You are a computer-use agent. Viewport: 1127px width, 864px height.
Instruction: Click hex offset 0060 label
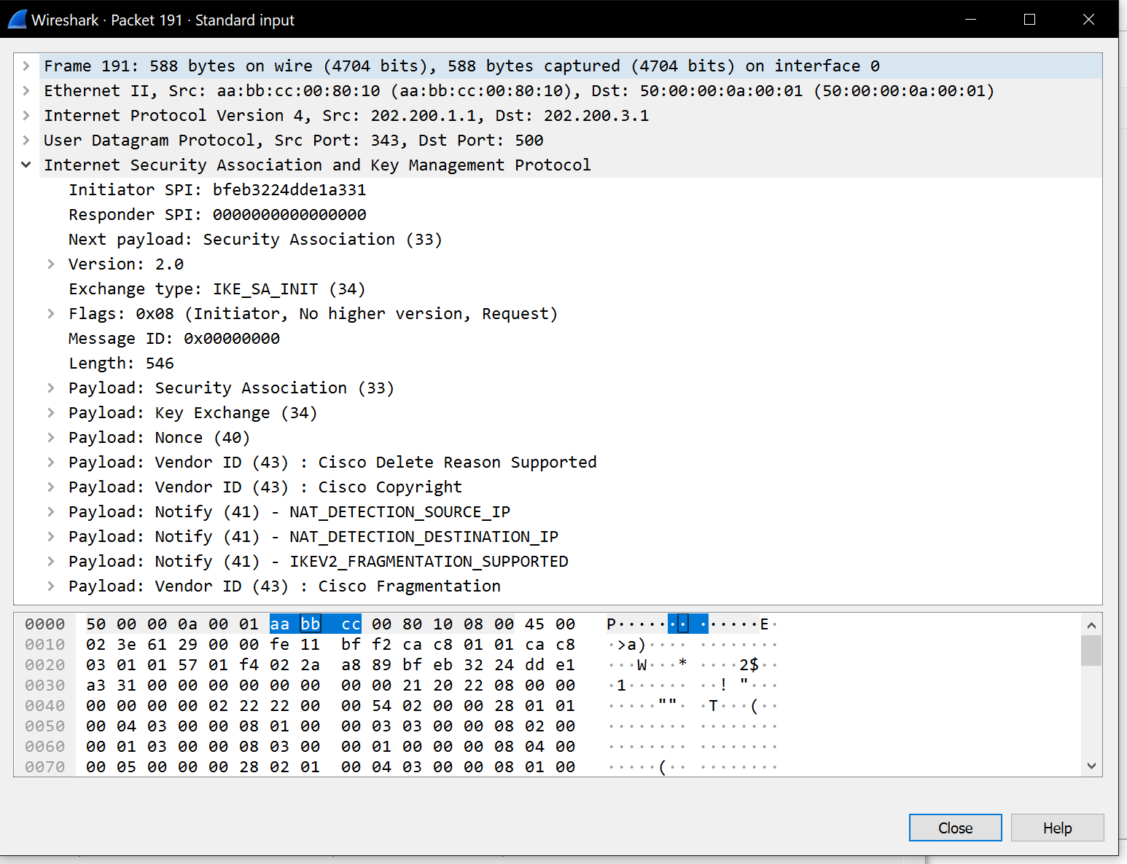(x=45, y=747)
